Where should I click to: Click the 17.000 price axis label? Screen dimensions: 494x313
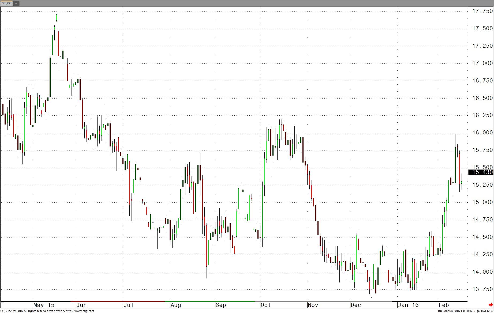click(482, 63)
